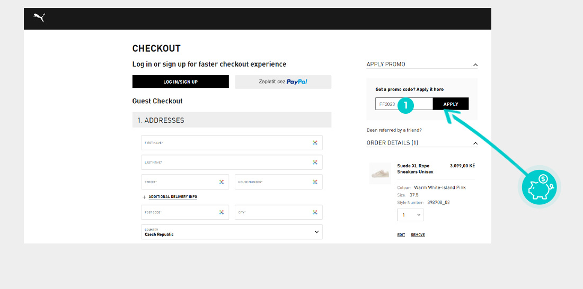Open the sneaker product thumbnail

click(380, 173)
